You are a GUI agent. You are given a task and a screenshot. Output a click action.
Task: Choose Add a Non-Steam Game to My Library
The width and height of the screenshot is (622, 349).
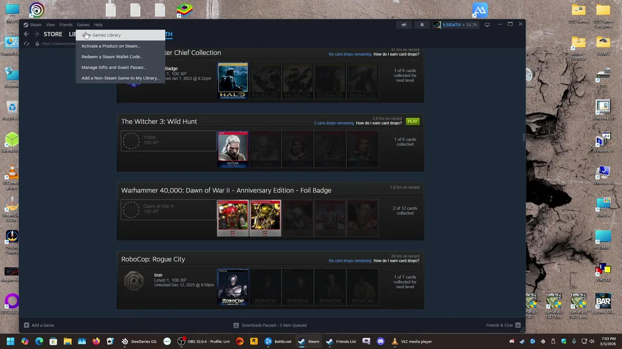[121, 78]
